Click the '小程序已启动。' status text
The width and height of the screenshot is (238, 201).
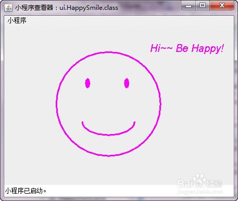pos(26,191)
